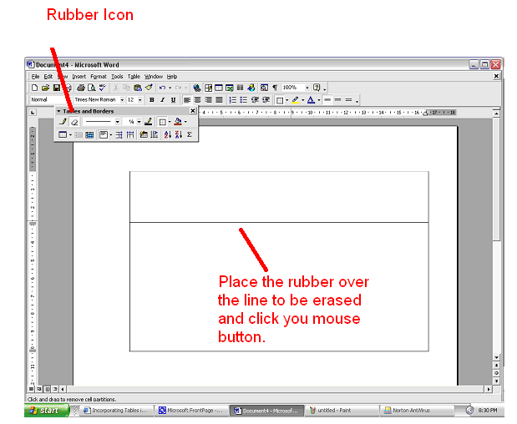Image resolution: width=517 pixels, height=424 pixels.
Task: Switch to Norton AntiVirus taskbar button
Action: pyautogui.click(x=417, y=411)
